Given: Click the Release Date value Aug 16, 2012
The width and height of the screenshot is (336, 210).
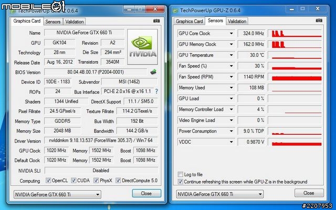Looking at the screenshot, I should 59,62.
